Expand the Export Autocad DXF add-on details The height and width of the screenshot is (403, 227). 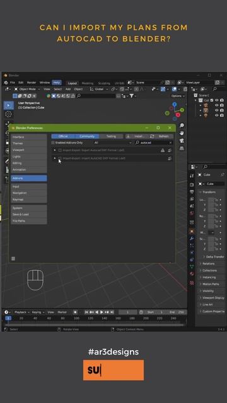point(55,150)
